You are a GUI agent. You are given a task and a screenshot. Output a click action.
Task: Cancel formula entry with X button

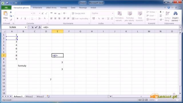point(33,27)
